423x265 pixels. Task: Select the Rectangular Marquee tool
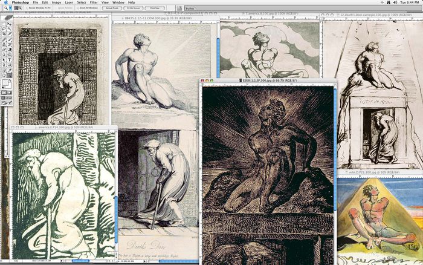pos(4,23)
